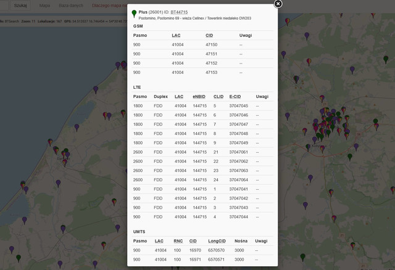Select E-CID value 37047045
The width and height of the screenshot is (395, 270).
(239, 106)
